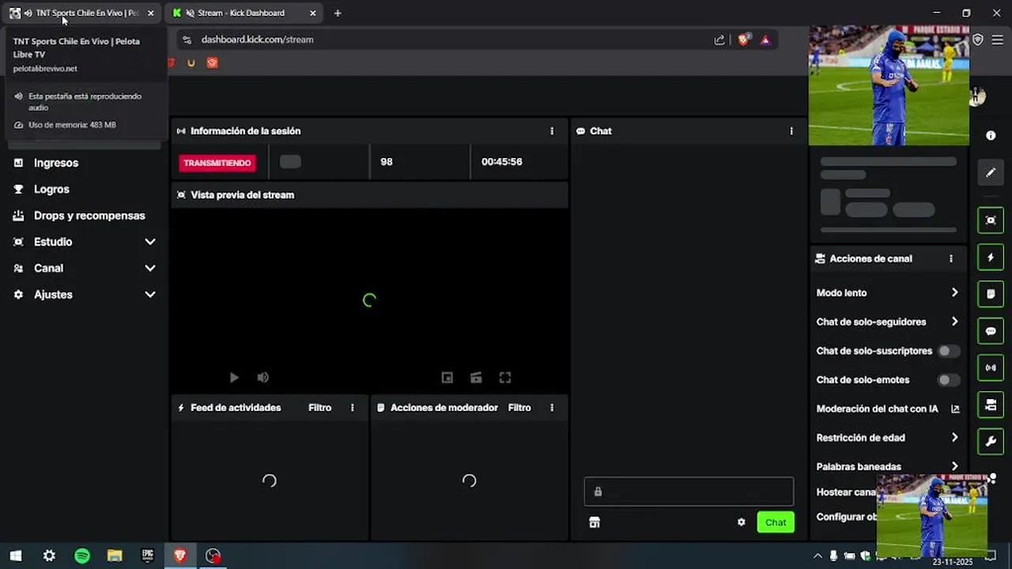Open the Feed de actividades three-dot menu
Screen dimensions: 1012x569
point(353,408)
